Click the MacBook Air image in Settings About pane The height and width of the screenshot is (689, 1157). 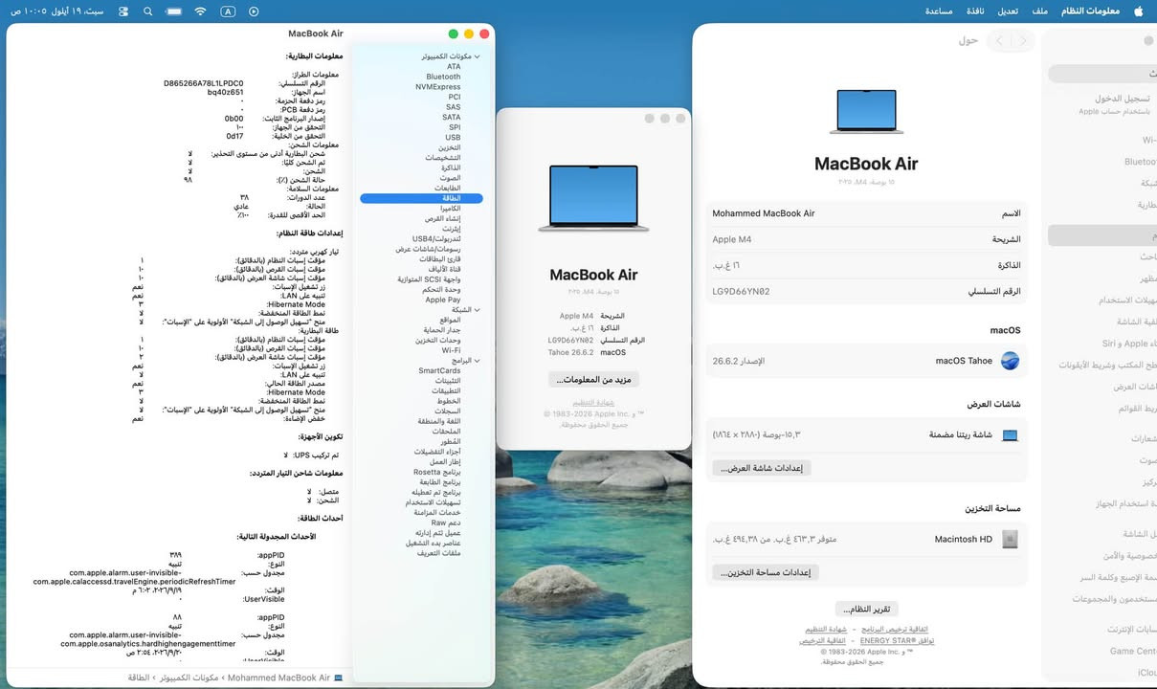click(x=866, y=112)
